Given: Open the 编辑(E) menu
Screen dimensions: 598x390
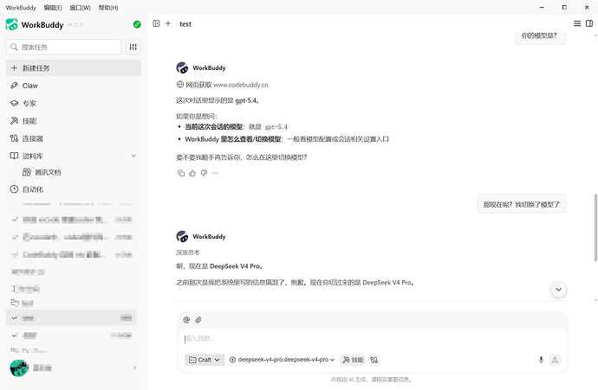Looking at the screenshot, I should pyautogui.click(x=53, y=8).
